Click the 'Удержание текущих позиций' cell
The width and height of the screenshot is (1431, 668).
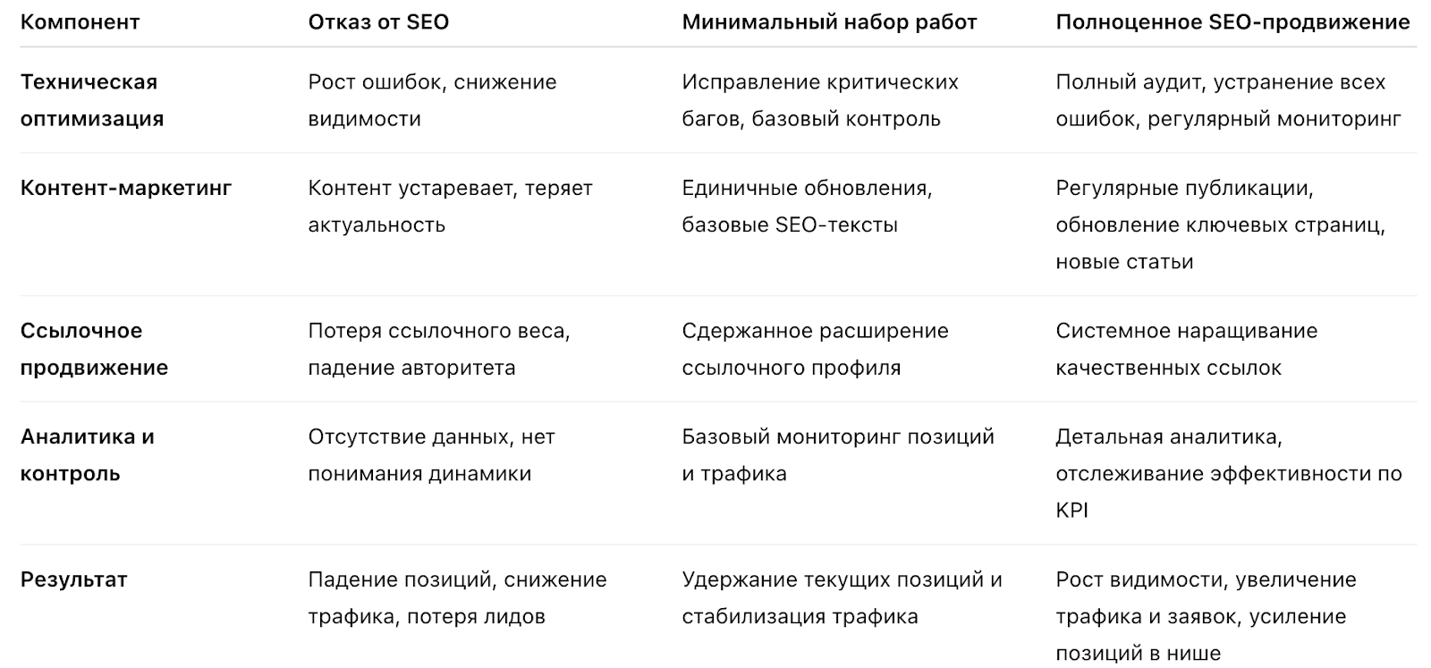841,597
